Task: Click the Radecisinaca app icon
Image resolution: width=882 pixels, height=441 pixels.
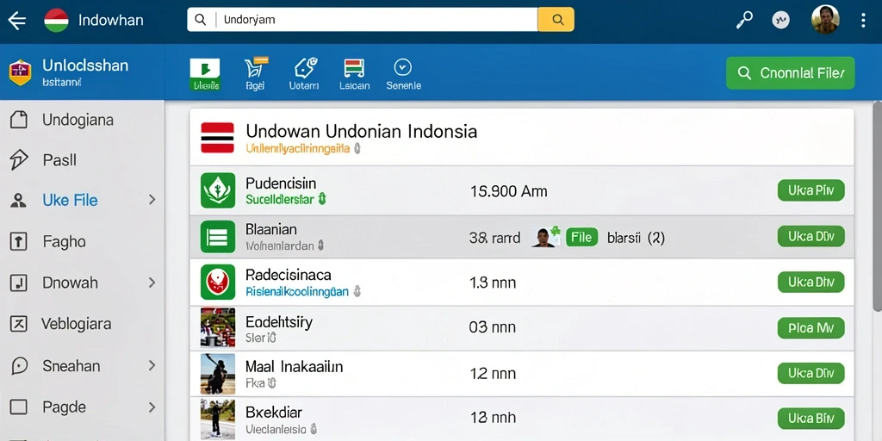Action: pos(218,282)
